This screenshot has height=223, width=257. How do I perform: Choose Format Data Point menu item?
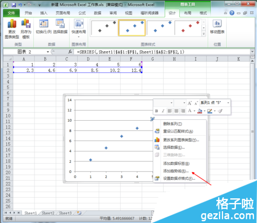click(179, 178)
